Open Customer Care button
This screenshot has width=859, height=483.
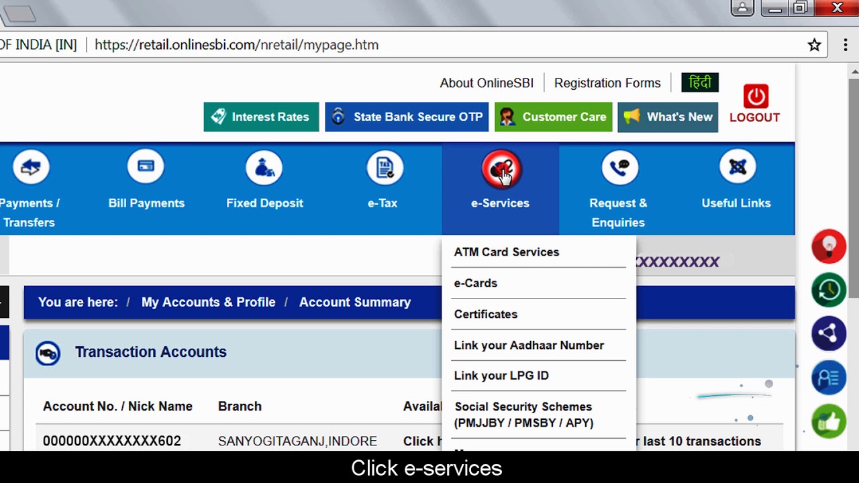554,117
